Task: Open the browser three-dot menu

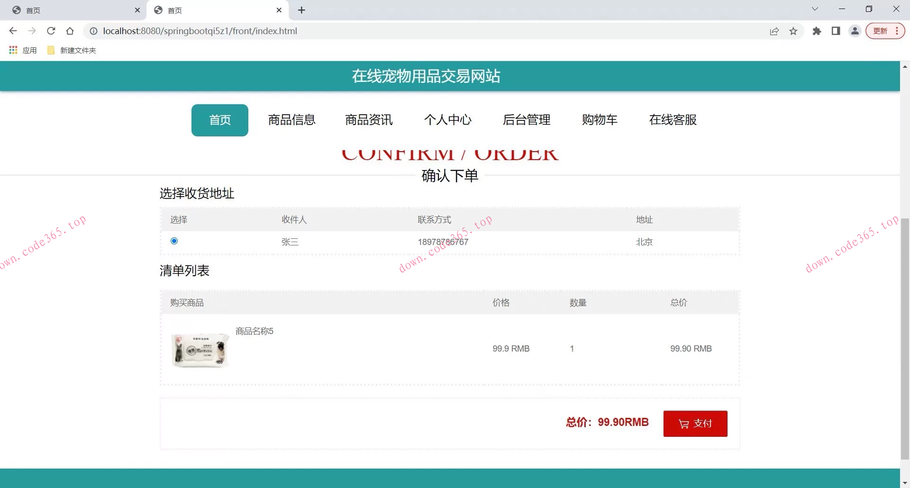Action: pyautogui.click(x=898, y=31)
